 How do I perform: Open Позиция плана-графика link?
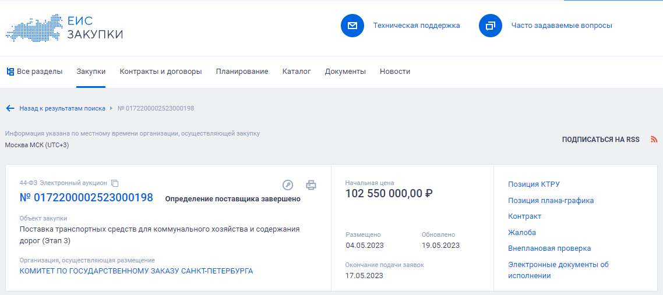(x=551, y=201)
